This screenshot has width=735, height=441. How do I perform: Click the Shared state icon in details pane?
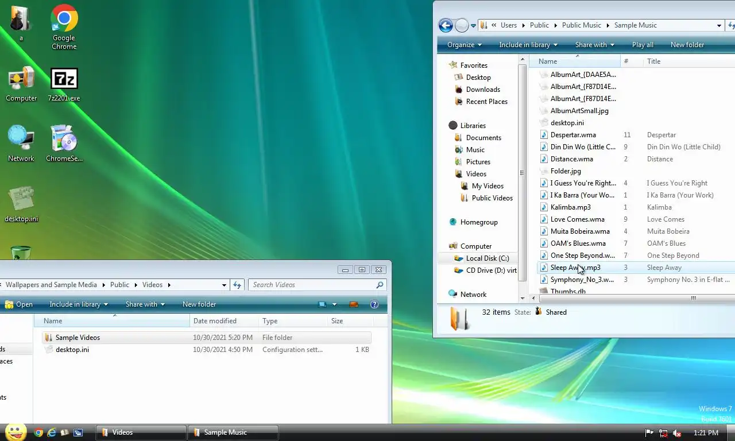pyautogui.click(x=538, y=311)
